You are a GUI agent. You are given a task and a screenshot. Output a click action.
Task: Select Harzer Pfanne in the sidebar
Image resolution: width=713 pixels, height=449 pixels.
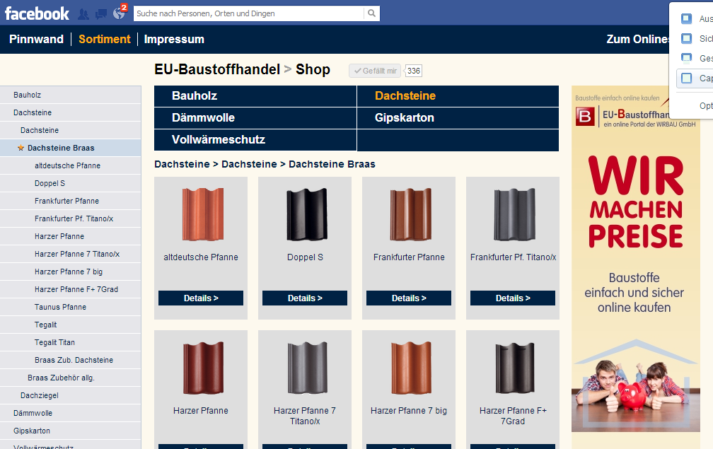71,236
